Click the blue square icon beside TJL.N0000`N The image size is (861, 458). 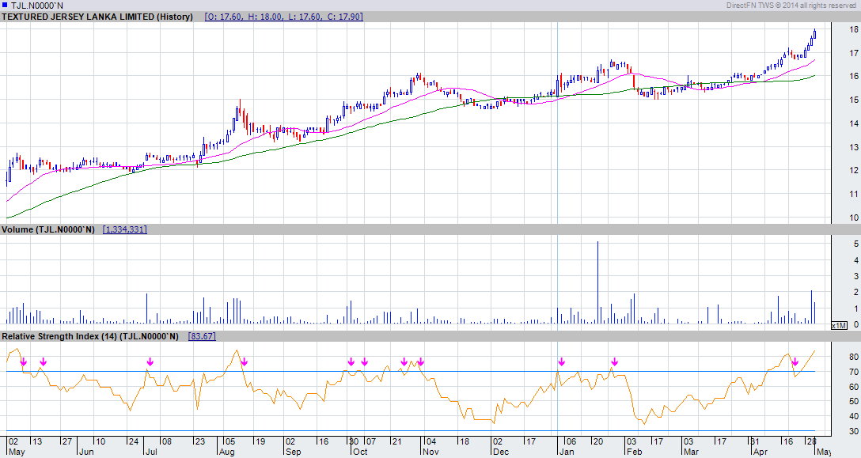click(x=6, y=4)
